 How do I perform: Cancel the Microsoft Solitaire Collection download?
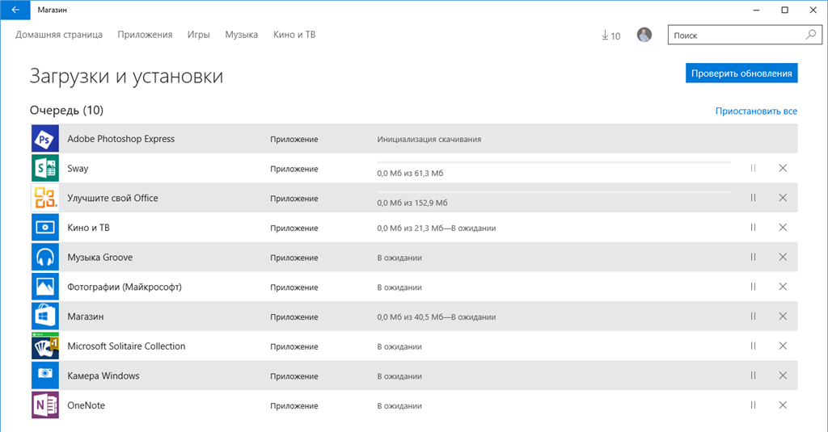coord(783,346)
